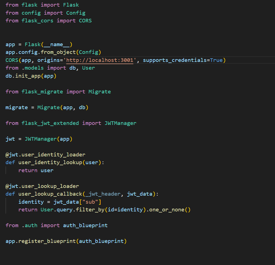Click the from_object method call
Image resolution: width=275 pixels, height=265 pixels.
pos(58,53)
